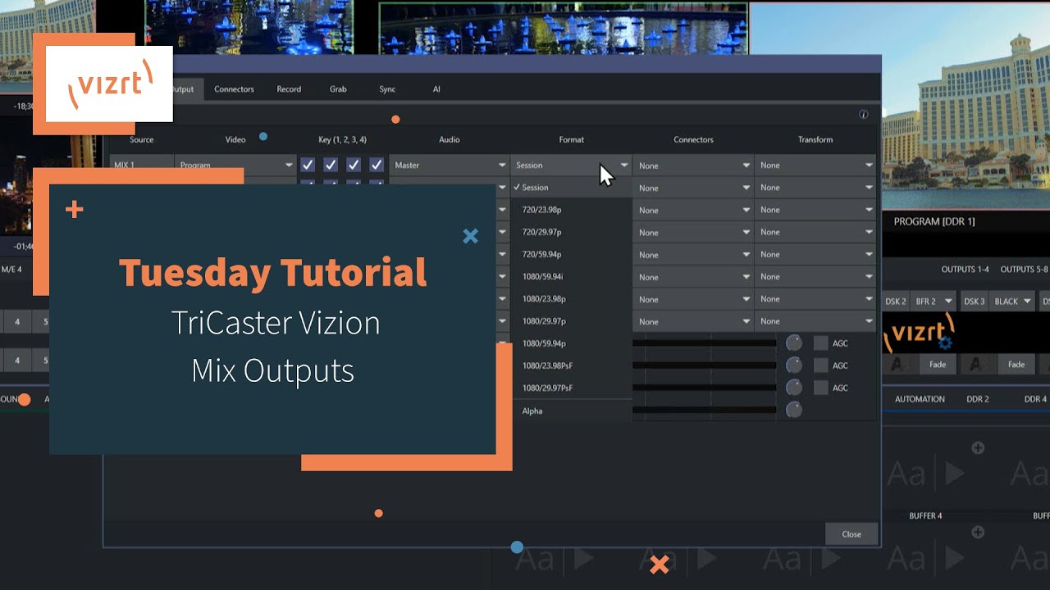Choose 1080/59.94i format

coord(571,277)
